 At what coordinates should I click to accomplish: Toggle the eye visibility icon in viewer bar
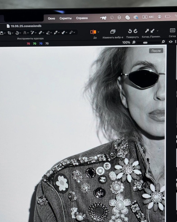171,42
